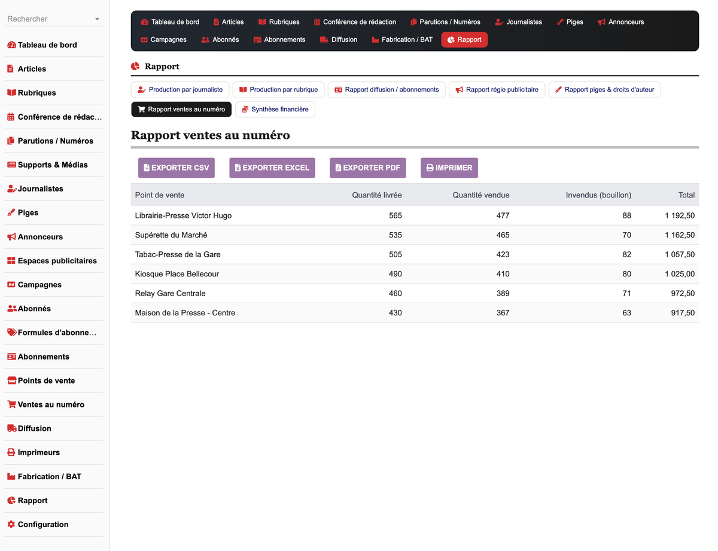Open the Rechercher dropdown arrow
The width and height of the screenshot is (718, 551).
(98, 19)
